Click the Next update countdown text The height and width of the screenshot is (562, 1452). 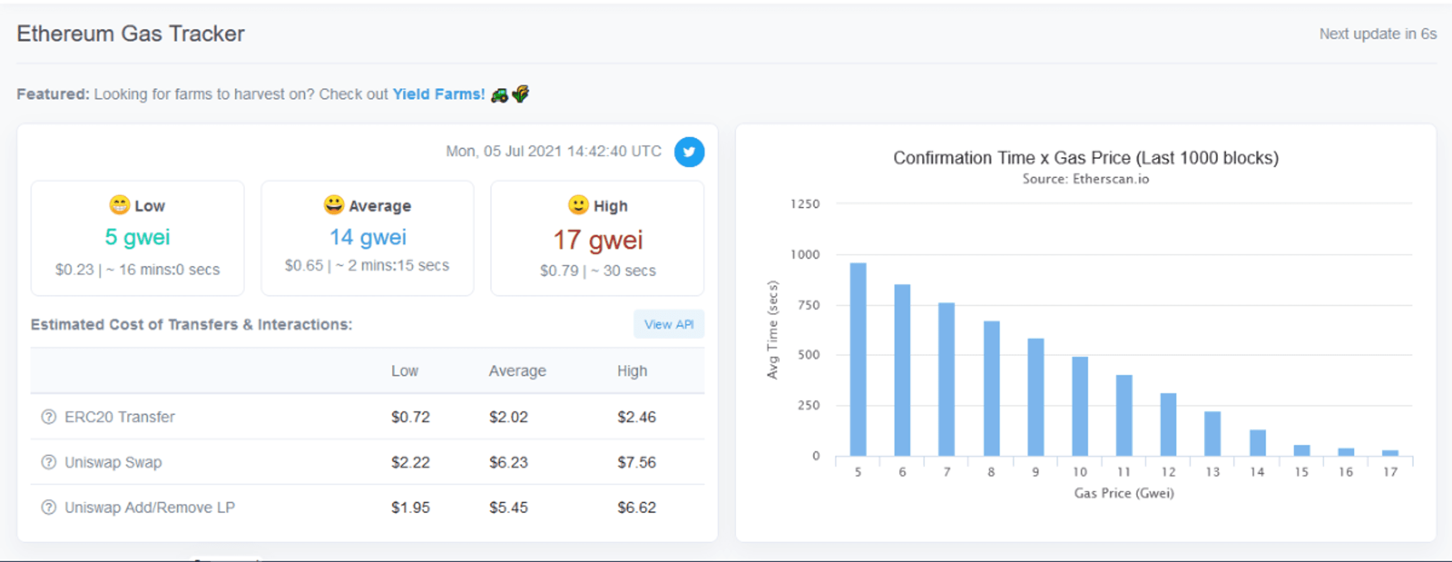click(x=1378, y=34)
